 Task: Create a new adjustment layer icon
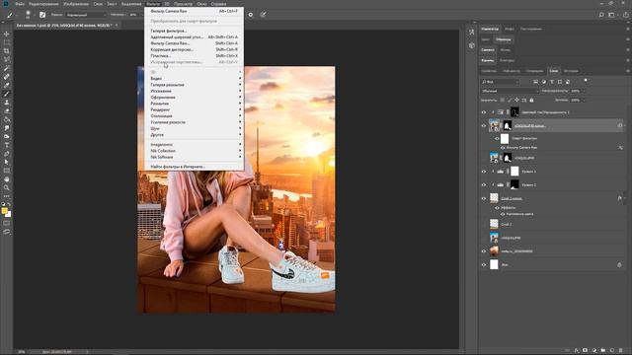(x=594, y=351)
